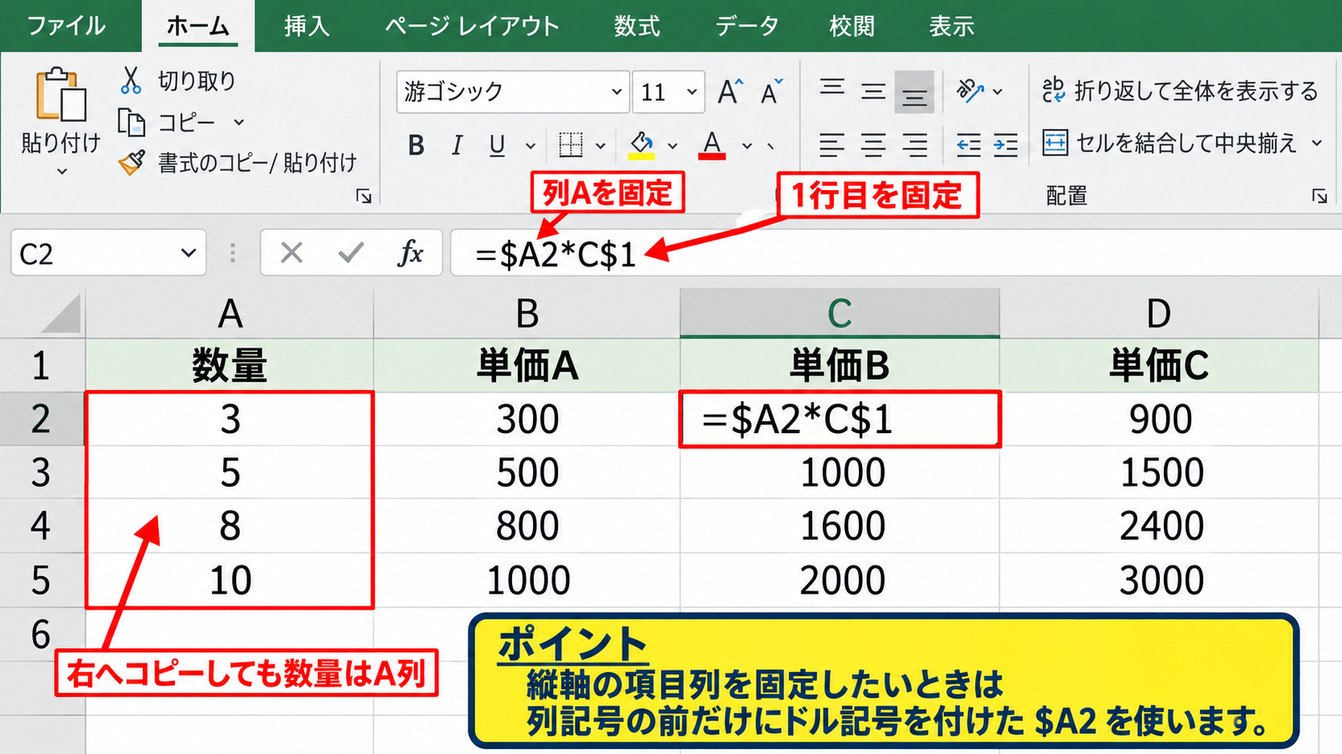Click the Select All corner triangle

click(61, 314)
